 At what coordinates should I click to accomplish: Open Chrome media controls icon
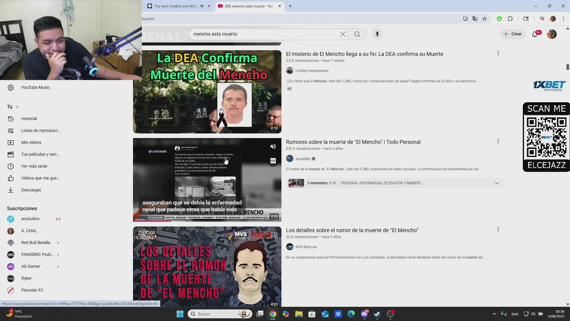coord(542,19)
